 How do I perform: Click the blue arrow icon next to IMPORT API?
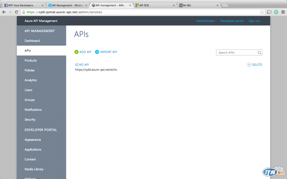[x=97, y=52]
